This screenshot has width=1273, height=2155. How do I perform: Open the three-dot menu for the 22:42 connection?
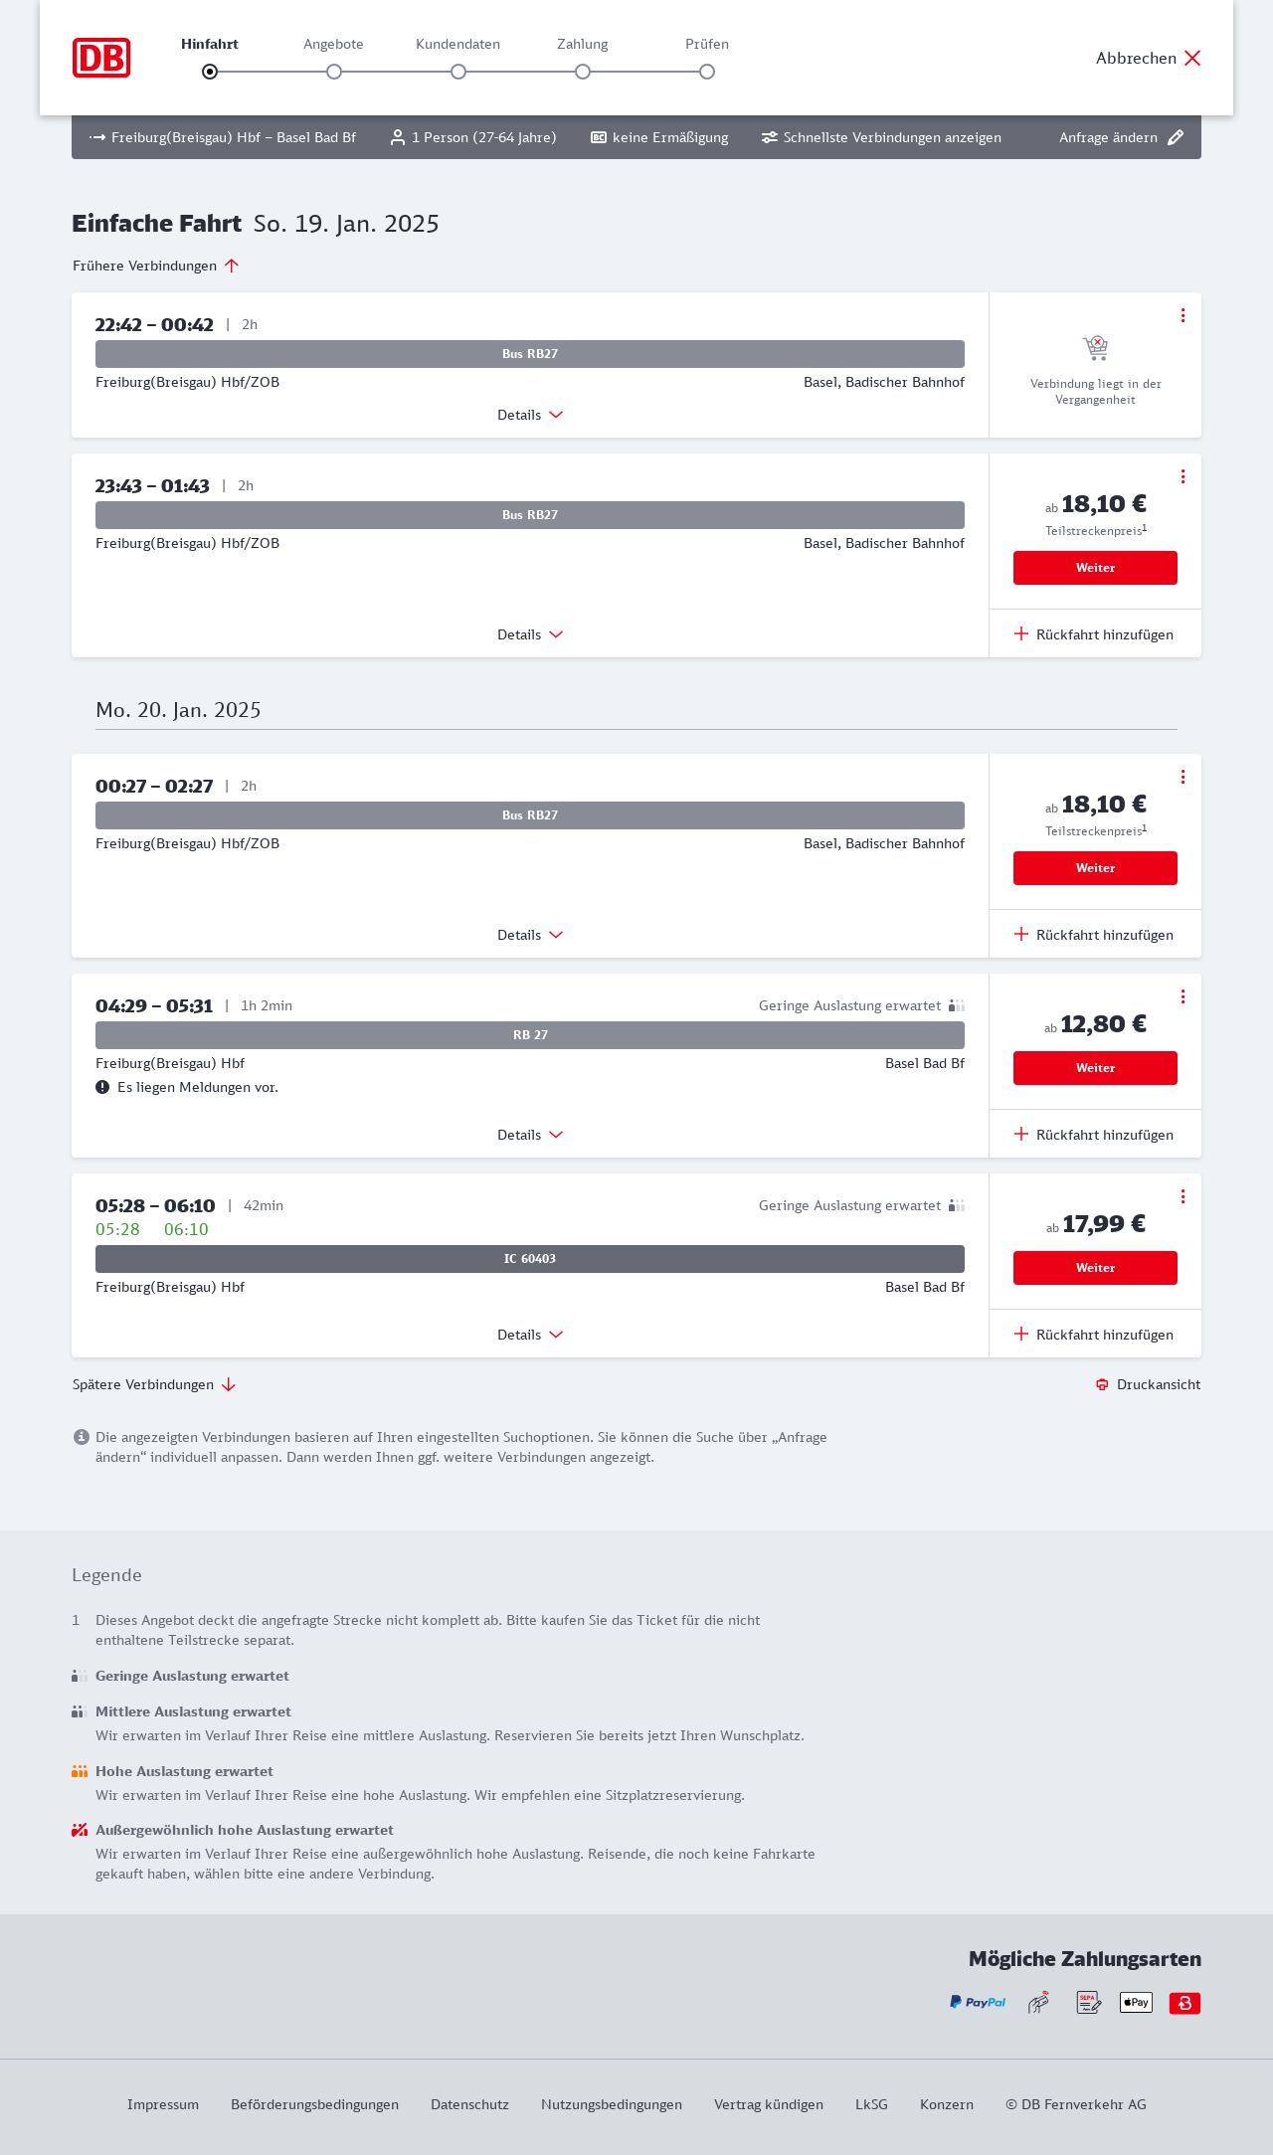pos(1182,315)
